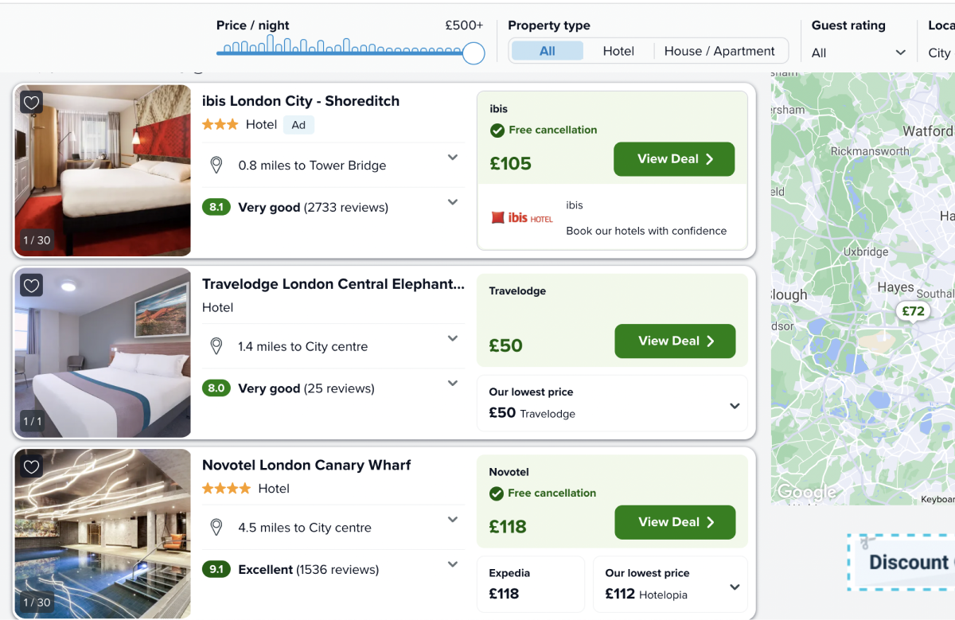The image size is (955, 620).
Task: Switch property type to Hotel
Action: (618, 51)
